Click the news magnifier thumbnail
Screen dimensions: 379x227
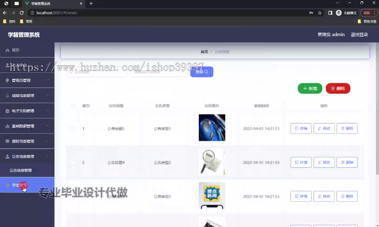click(212, 161)
